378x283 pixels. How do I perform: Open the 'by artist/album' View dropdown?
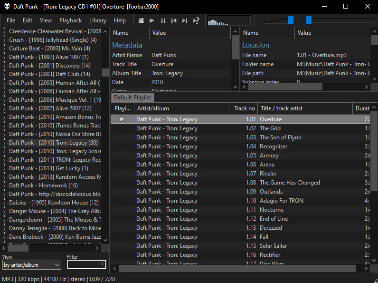(x=32, y=265)
